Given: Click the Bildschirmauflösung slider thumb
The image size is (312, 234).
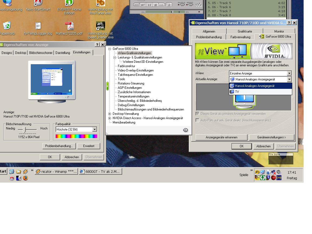Looking at the screenshot, I should point(24,130).
